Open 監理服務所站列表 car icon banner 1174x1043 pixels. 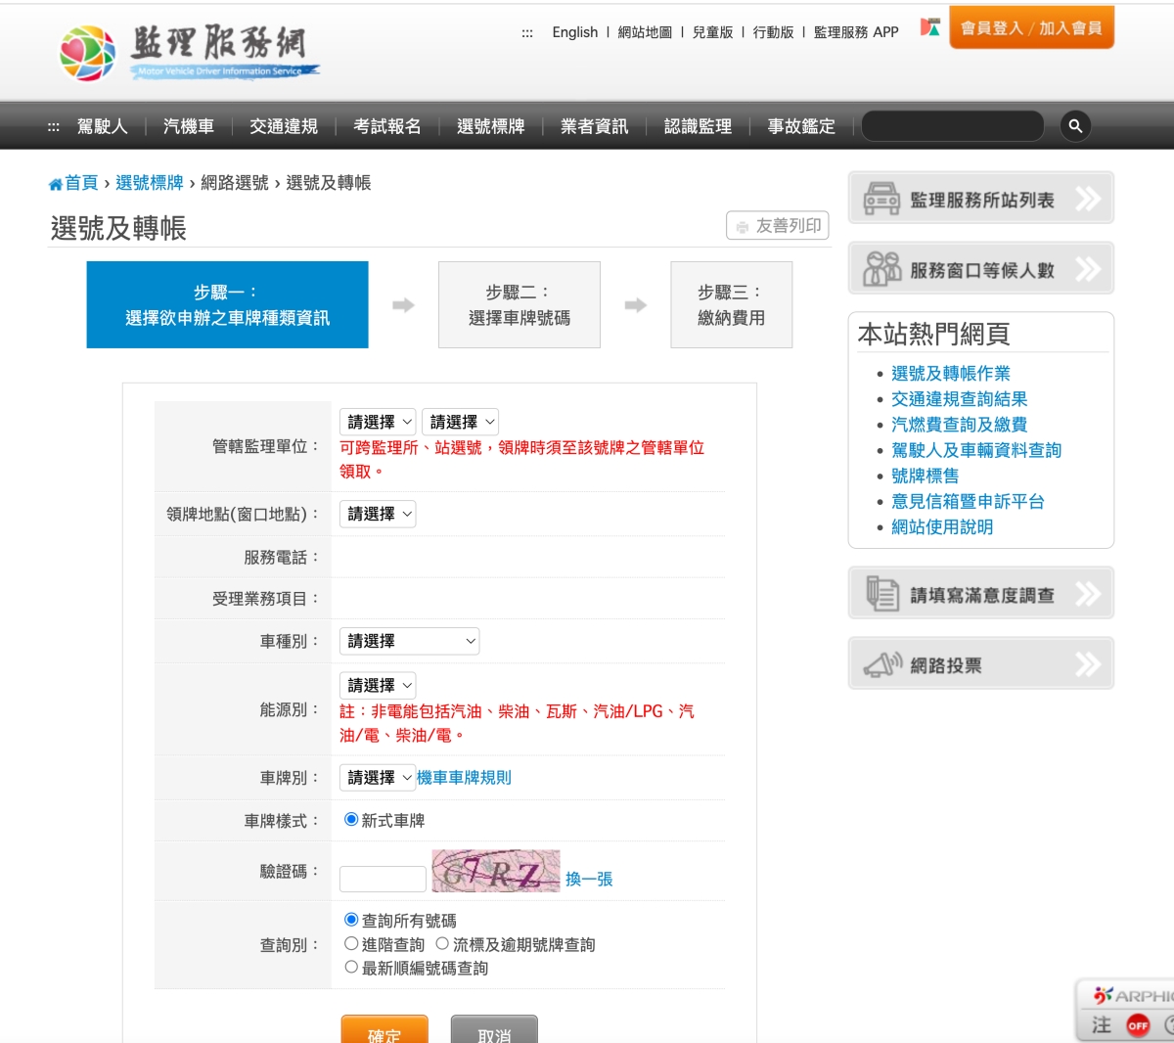881,199
